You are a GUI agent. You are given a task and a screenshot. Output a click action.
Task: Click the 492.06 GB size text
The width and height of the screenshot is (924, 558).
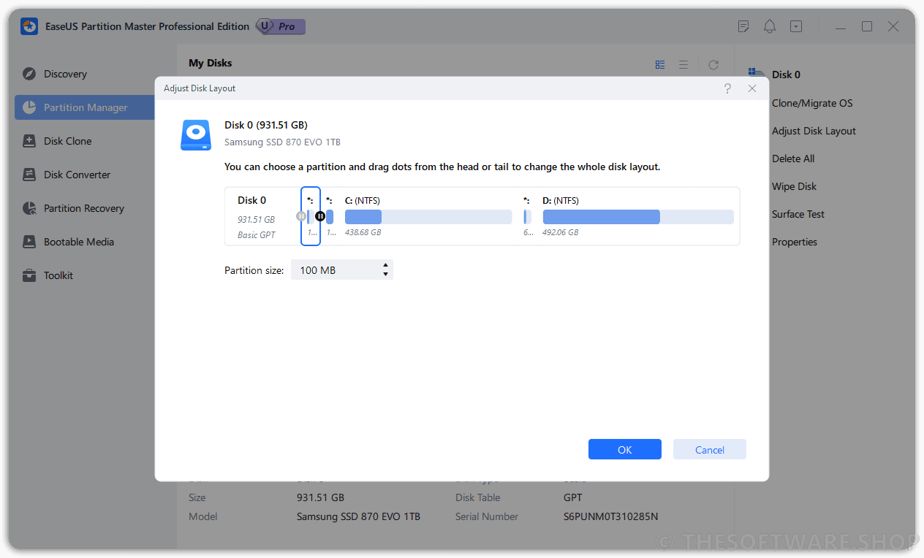pyautogui.click(x=561, y=232)
